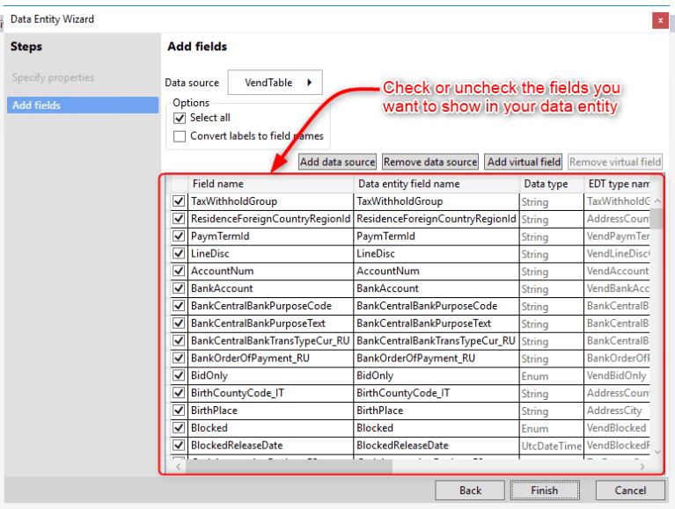The width and height of the screenshot is (675, 509).
Task: Click the vertical scrollbar down arrow
Action: coord(657,452)
